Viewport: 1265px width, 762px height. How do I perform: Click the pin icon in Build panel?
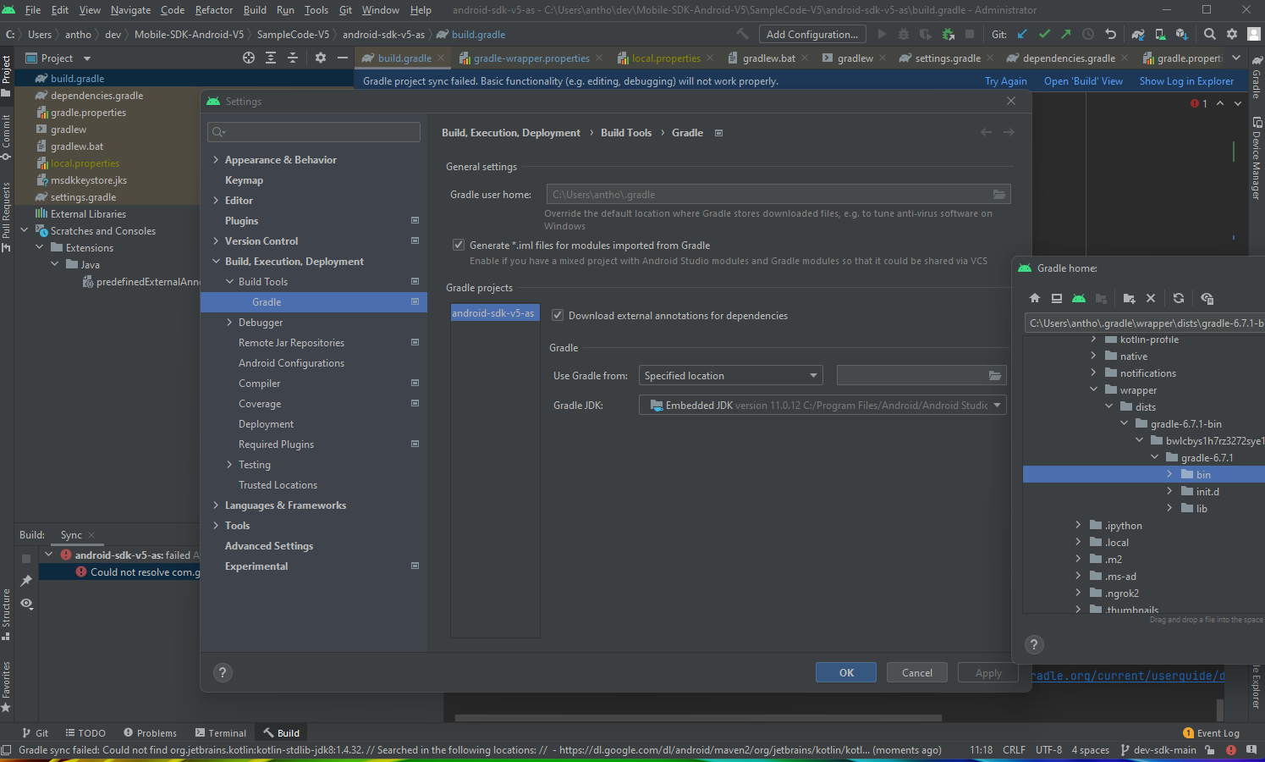pos(26,581)
